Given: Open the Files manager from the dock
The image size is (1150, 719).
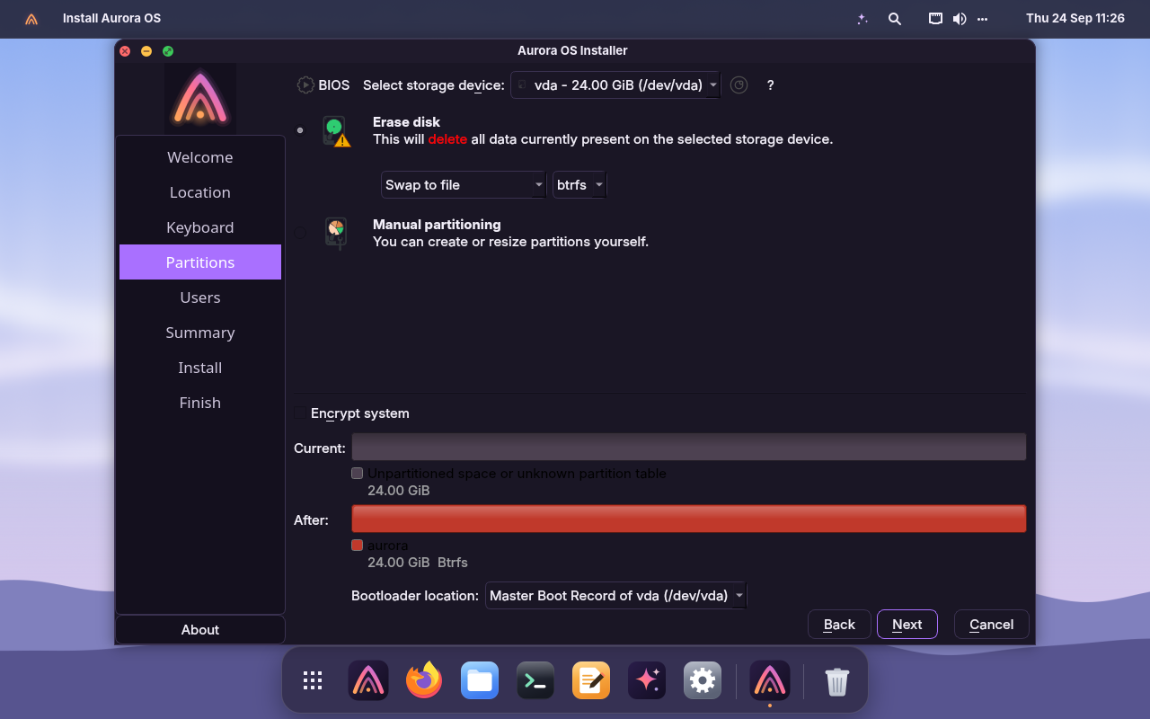Looking at the screenshot, I should 480,680.
